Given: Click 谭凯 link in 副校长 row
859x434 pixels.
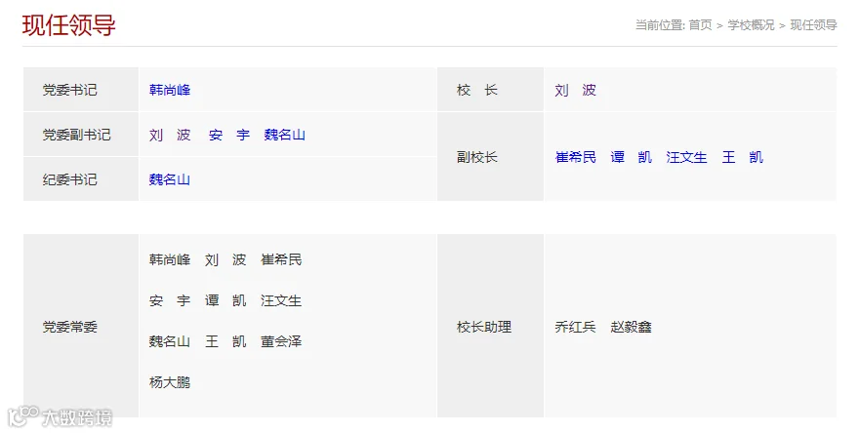Looking at the screenshot, I should point(632,157).
